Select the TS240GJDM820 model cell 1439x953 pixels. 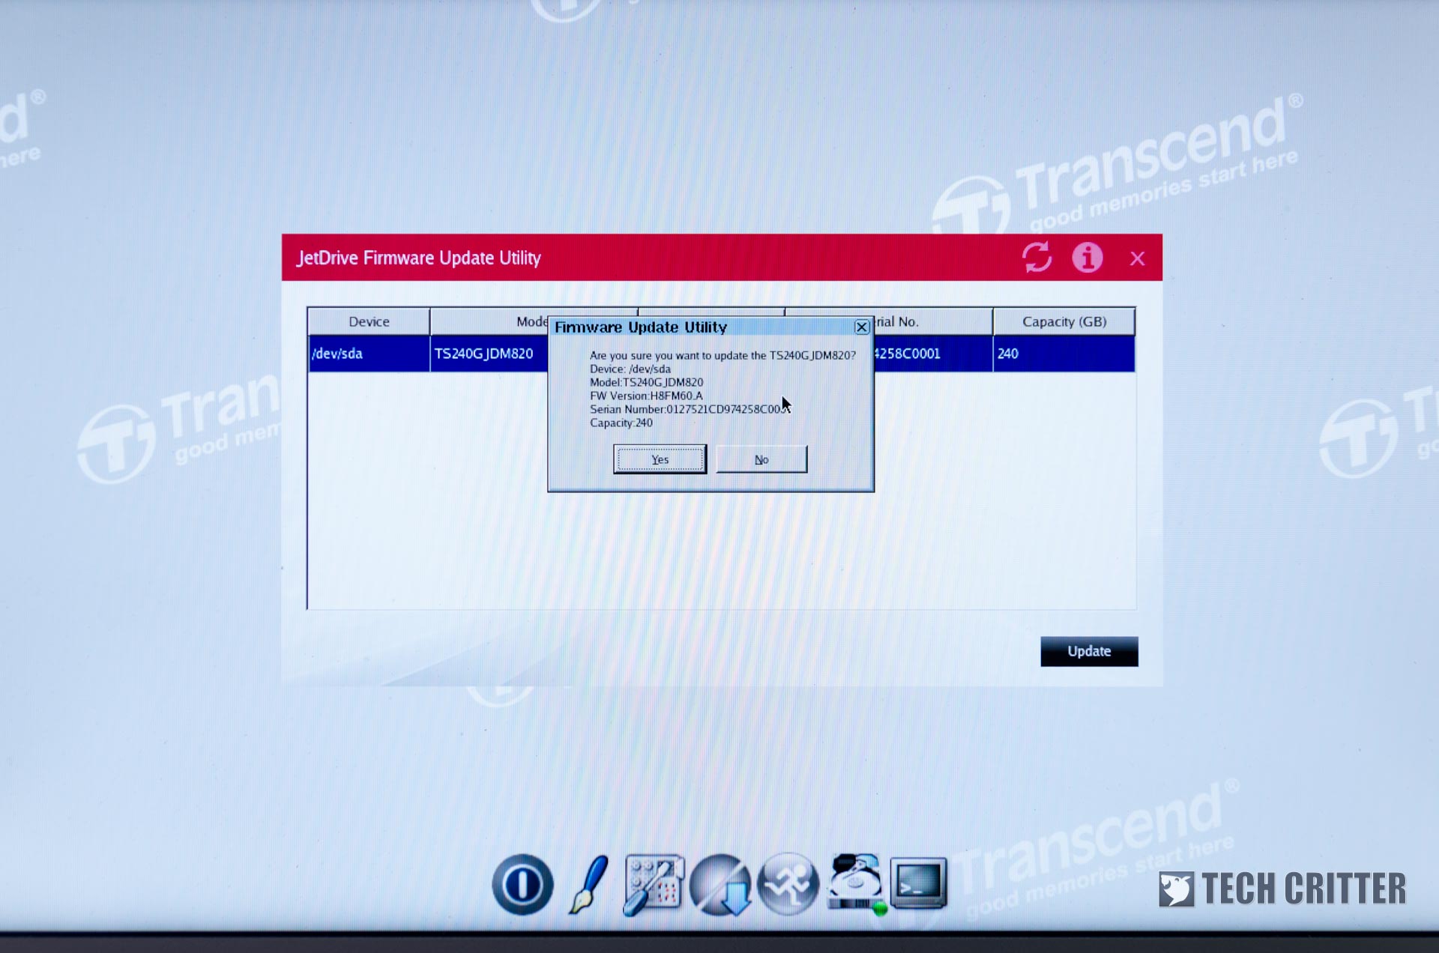coord(489,354)
